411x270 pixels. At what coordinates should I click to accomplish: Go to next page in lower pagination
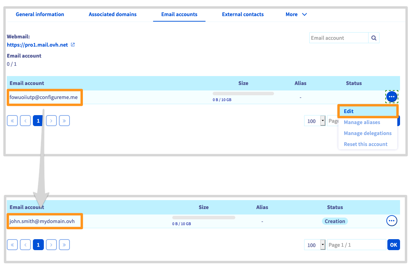coord(51,245)
